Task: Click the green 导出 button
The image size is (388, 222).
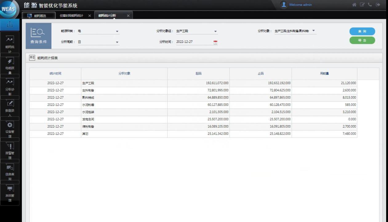Action: (x=362, y=40)
